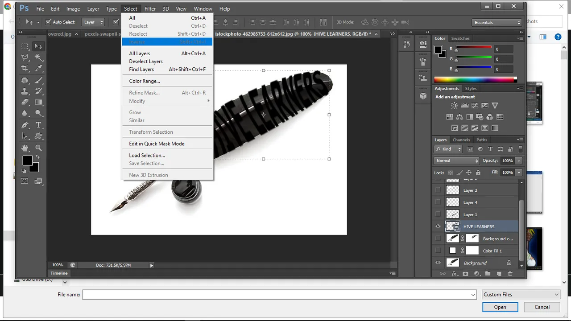The image size is (571, 321).
Task: Switch to the Channels tab
Action: (x=461, y=140)
